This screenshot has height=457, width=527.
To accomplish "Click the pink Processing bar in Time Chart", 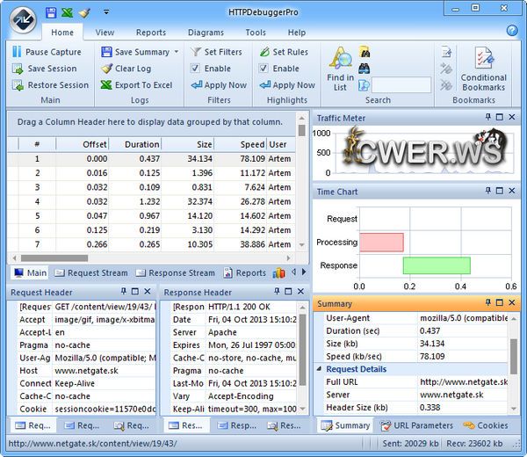I will (381, 242).
